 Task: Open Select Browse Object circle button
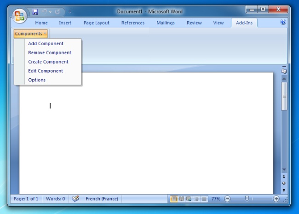click(x=284, y=183)
